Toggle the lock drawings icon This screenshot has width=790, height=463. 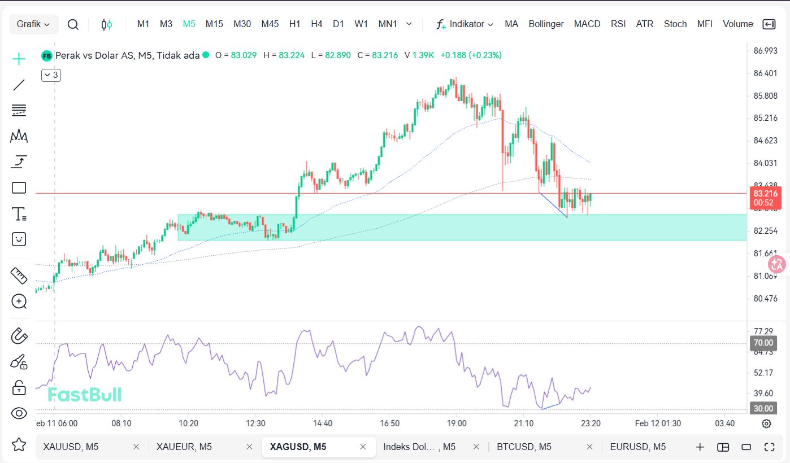point(19,387)
